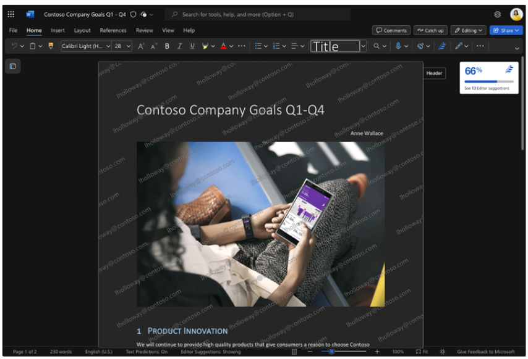The image size is (528, 359).
Task: Click Grow Font icon
Action: [x=142, y=46]
